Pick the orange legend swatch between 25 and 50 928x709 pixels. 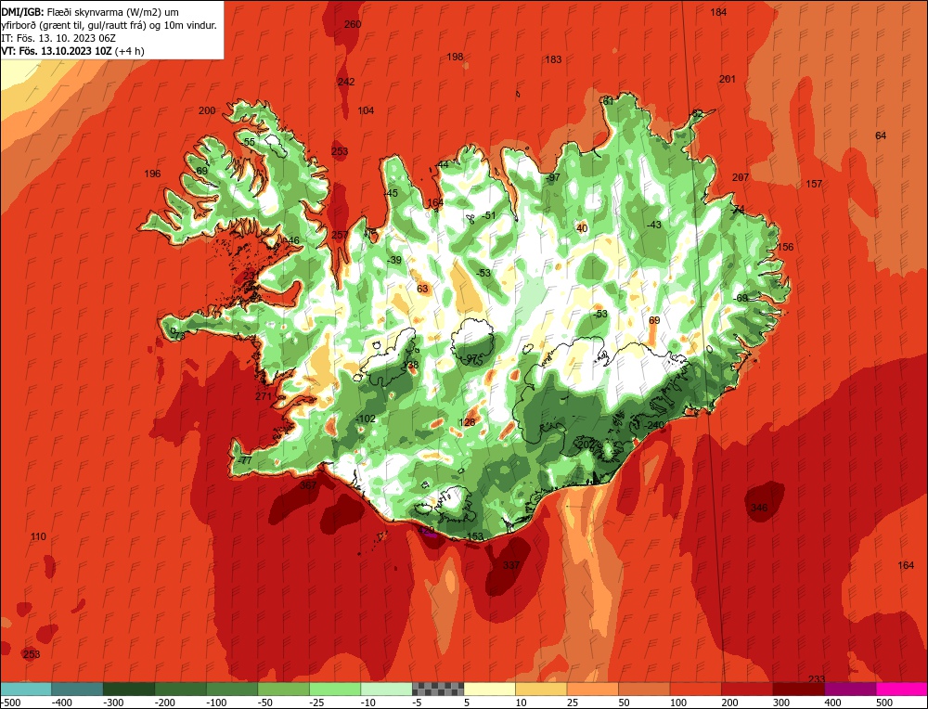tap(592, 689)
